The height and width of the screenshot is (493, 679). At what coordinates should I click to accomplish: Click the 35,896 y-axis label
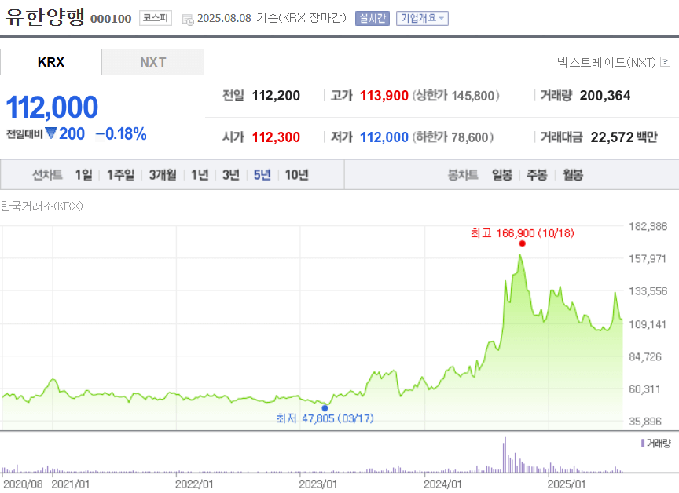pyautogui.click(x=645, y=422)
